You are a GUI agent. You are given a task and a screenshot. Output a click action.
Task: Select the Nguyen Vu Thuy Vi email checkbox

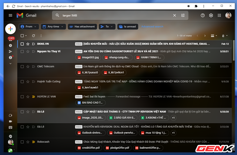pos(22,52)
